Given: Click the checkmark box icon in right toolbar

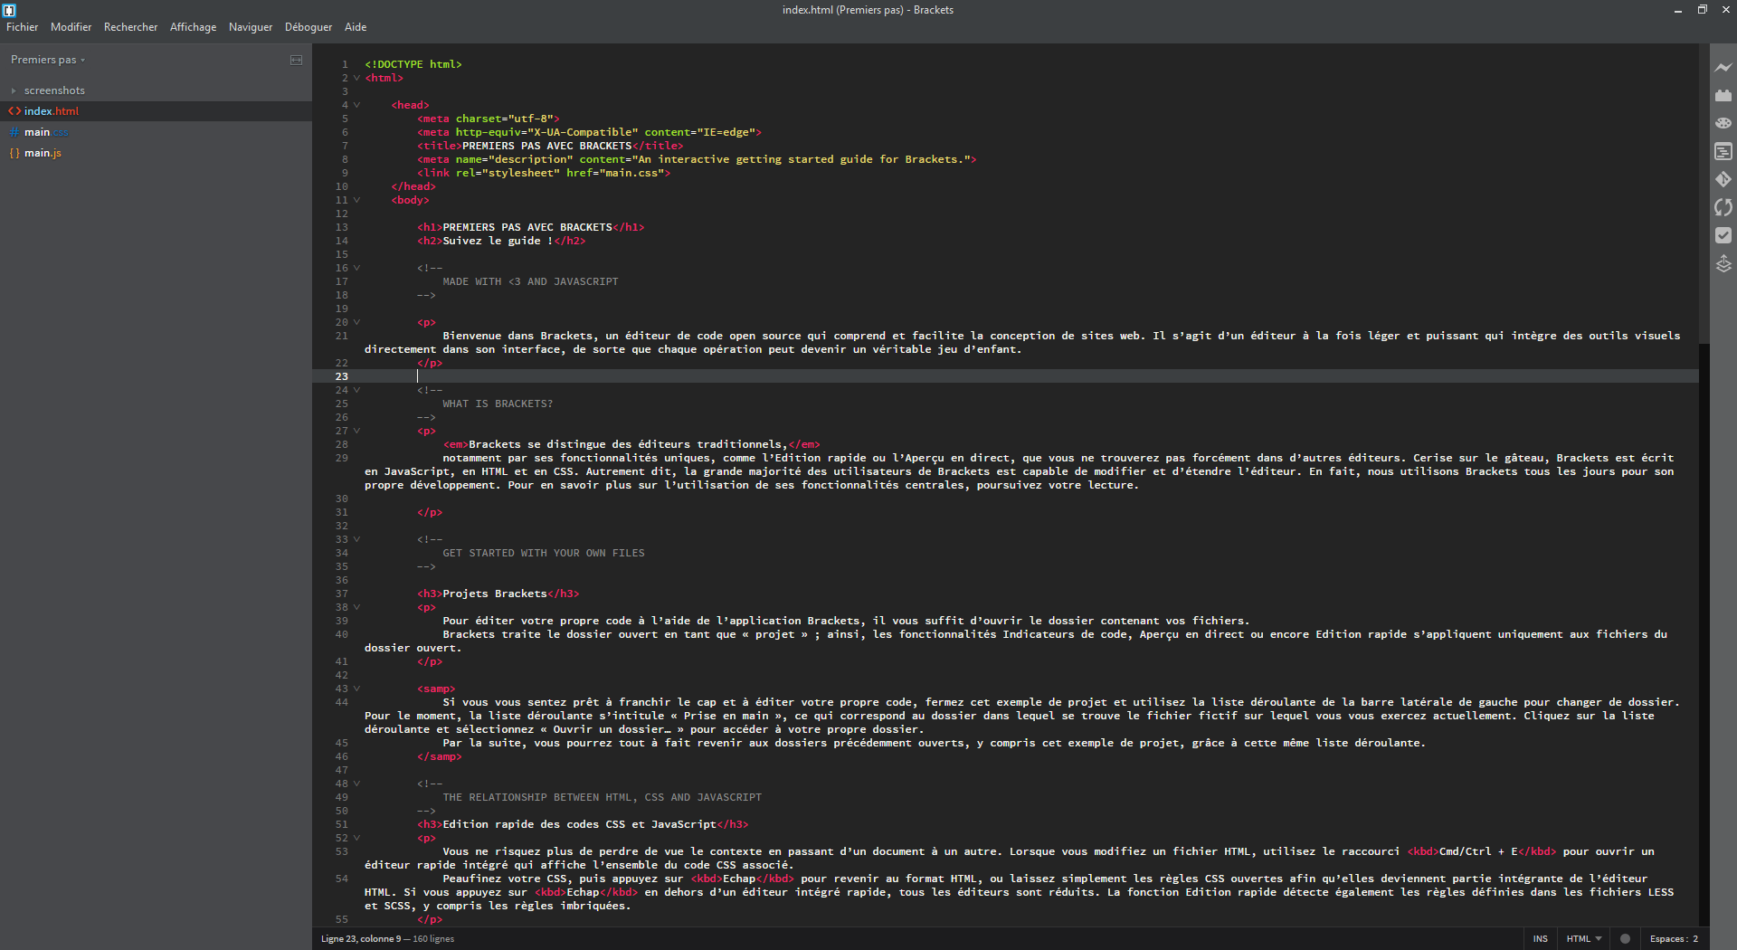Looking at the screenshot, I should tap(1723, 235).
